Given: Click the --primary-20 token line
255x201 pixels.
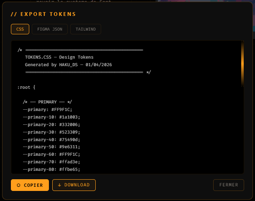Looking at the screenshot, I should [51, 124].
